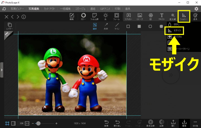This screenshot has width=201, height=128.
Task: Zoom in with the plus button
Action: [x=56, y=123]
